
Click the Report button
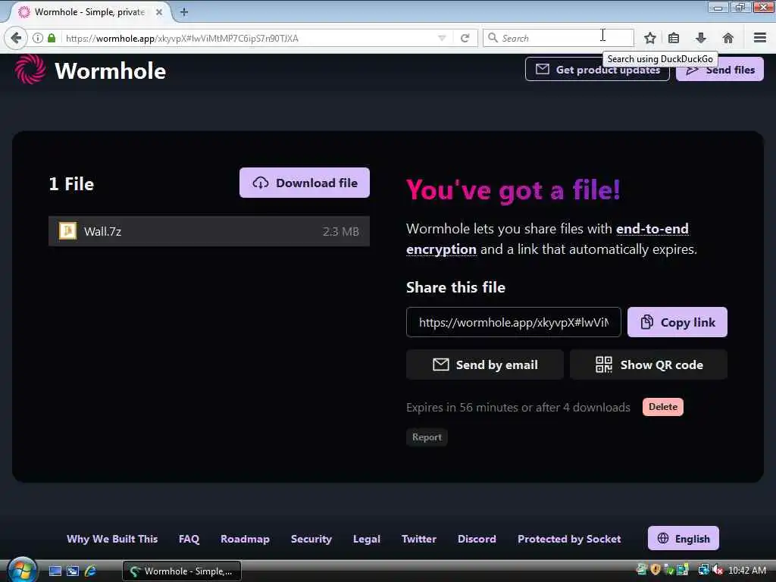coord(427,437)
